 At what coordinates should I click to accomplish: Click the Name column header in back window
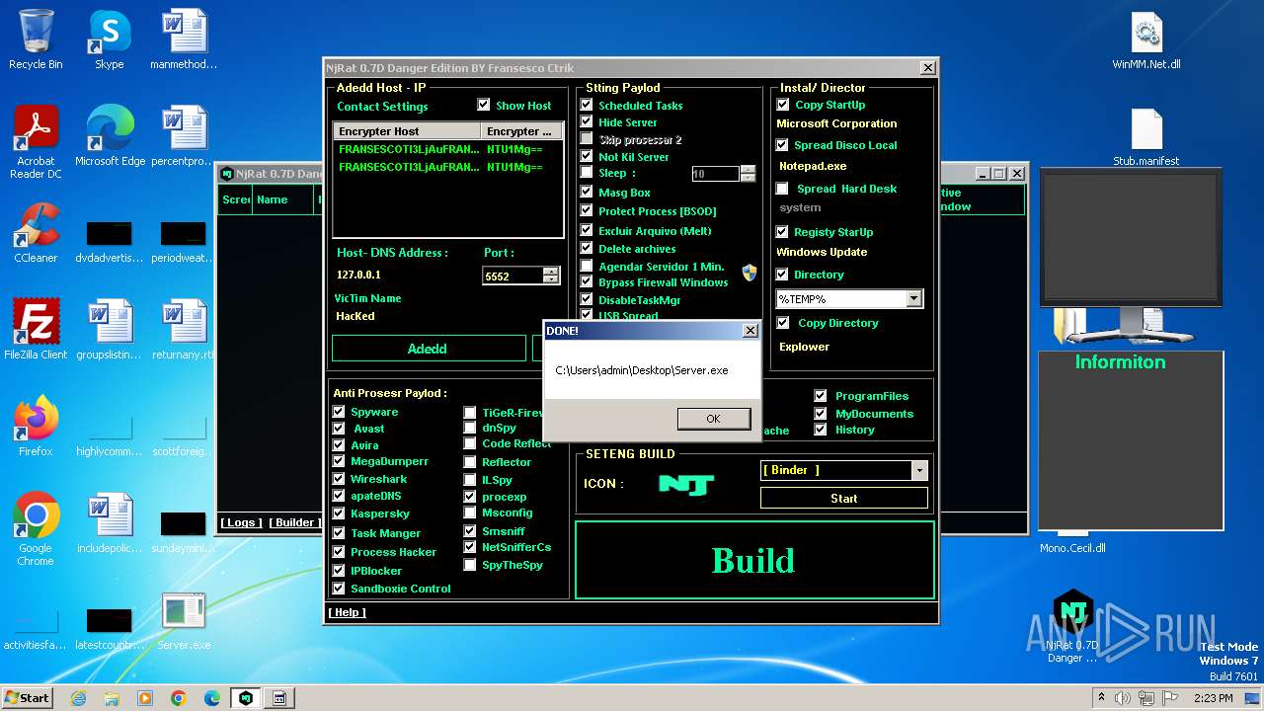(283, 199)
